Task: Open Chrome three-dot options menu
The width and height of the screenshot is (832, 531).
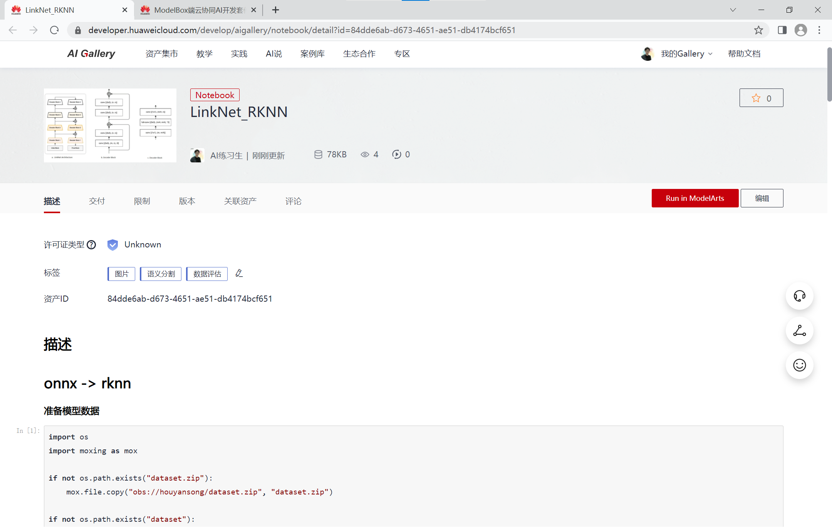Action: [x=819, y=30]
